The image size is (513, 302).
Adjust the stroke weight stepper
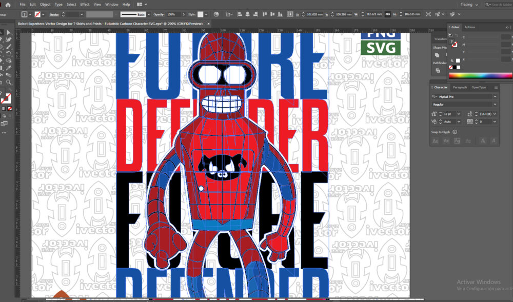click(63, 14)
